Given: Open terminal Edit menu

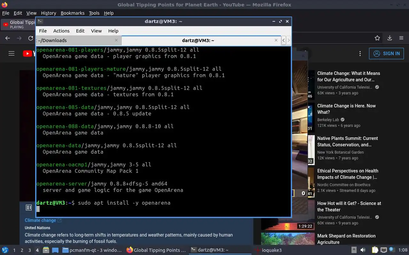Looking at the screenshot, I should pos(80,31).
